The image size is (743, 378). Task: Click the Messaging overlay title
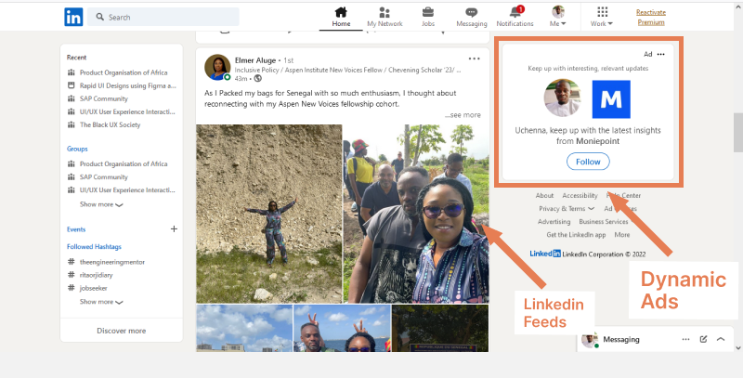click(x=621, y=339)
